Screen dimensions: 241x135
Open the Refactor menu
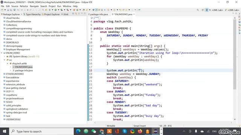(24, 6)
